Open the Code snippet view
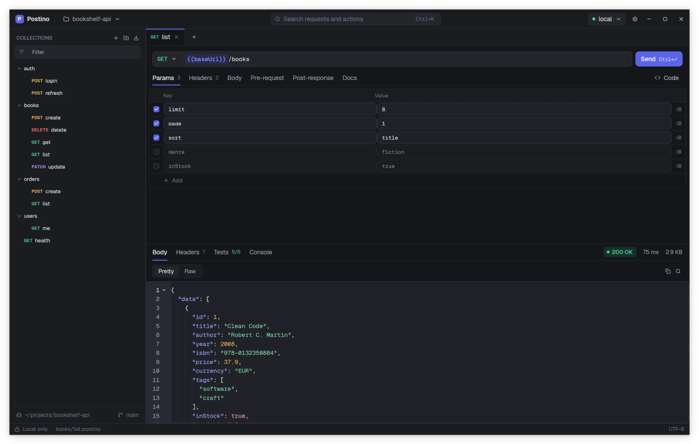 (x=666, y=78)
